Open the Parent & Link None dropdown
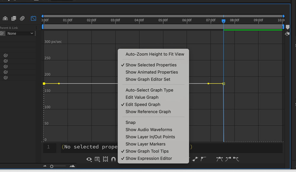The image size is (296, 172). click(x=20, y=33)
